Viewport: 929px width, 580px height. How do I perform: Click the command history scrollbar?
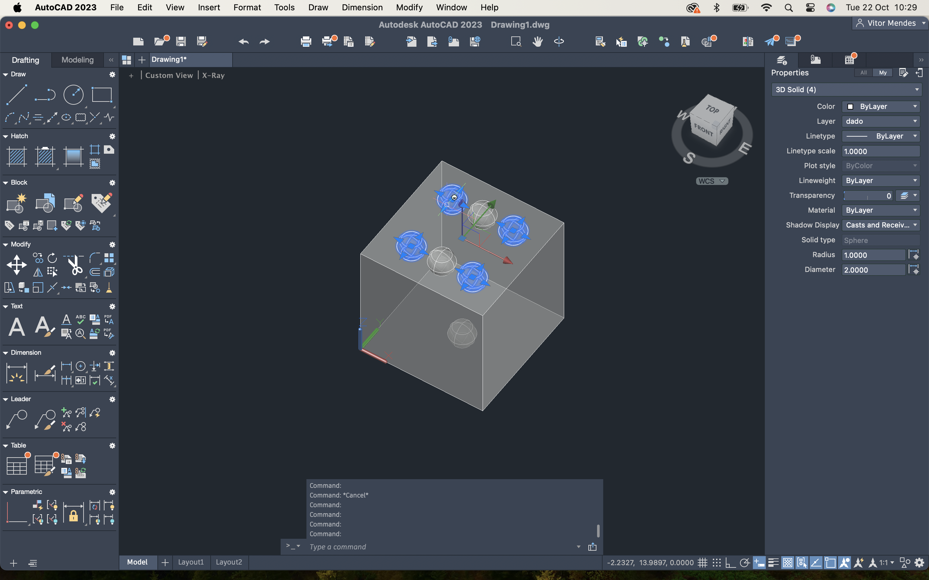tap(598, 531)
